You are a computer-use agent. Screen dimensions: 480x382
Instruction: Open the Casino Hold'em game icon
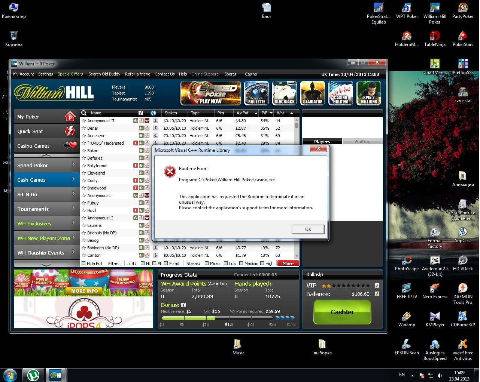click(x=341, y=93)
